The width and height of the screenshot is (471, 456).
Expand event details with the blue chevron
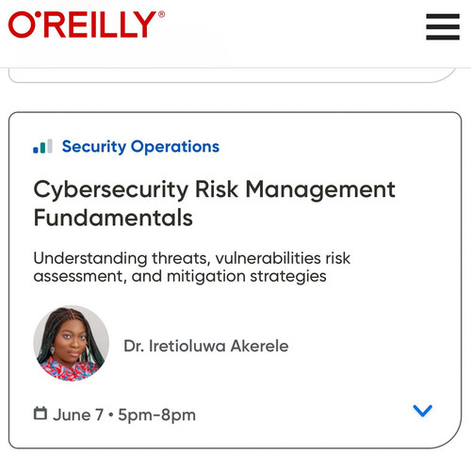pyautogui.click(x=423, y=411)
